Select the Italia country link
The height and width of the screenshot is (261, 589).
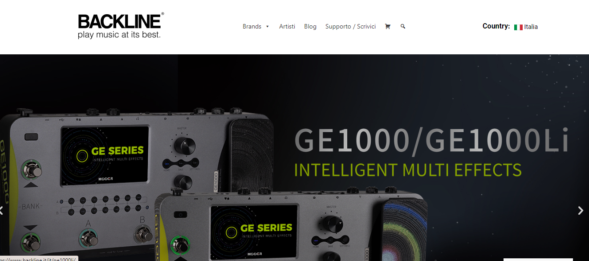531,27
